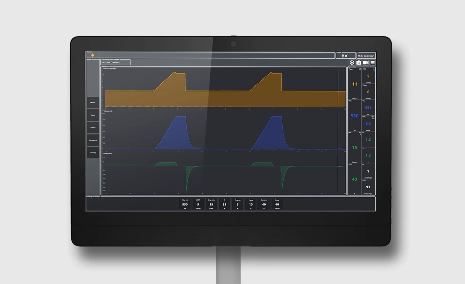Select the Cdyn value 93 tile
This screenshot has height=284, width=465.
coord(368,187)
